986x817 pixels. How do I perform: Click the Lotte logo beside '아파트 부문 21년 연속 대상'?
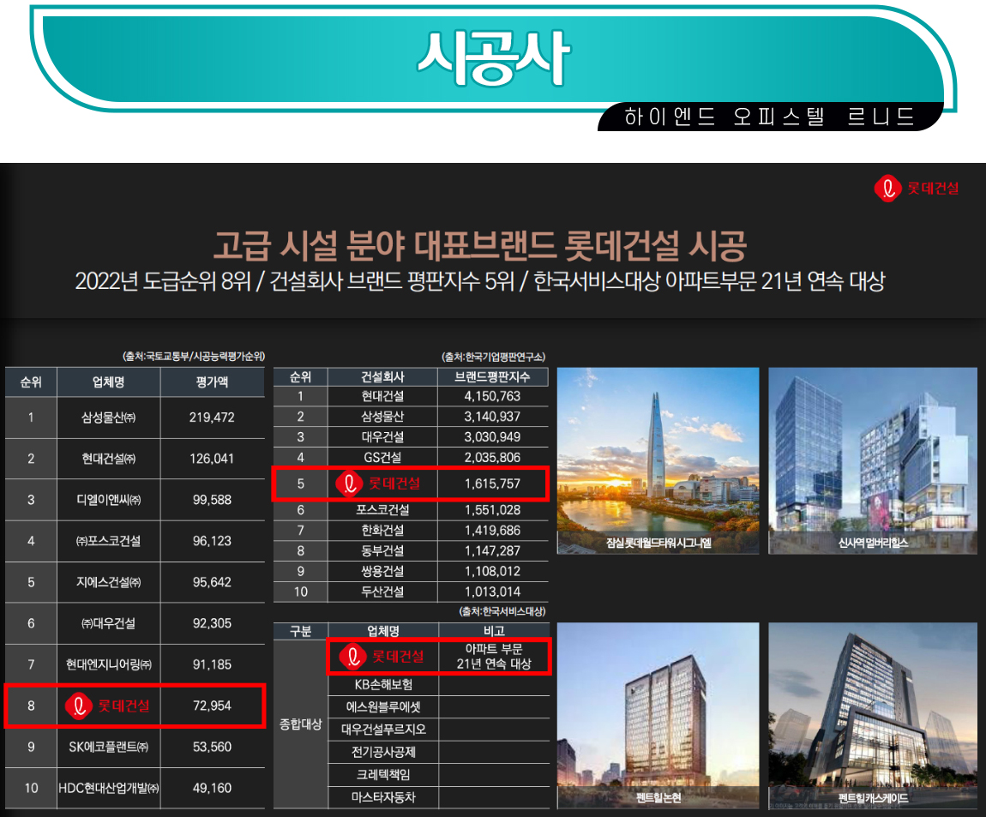point(352,657)
